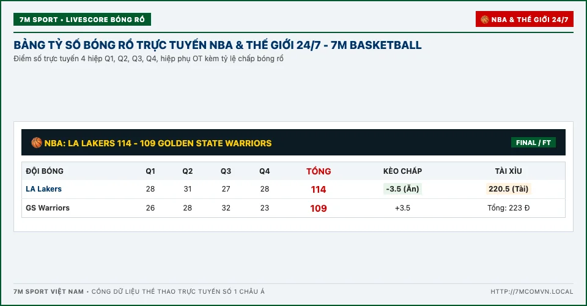Click the Warriors Q3 score 32
The image size is (587, 306).
tap(226, 208)
